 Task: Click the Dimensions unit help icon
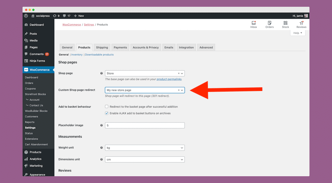101,159
